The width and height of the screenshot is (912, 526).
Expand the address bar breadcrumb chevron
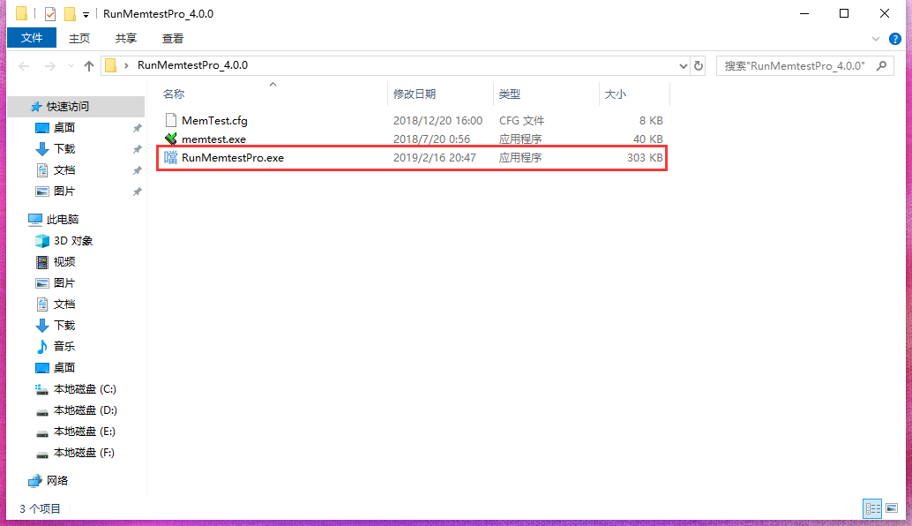(x=126, y=65)
